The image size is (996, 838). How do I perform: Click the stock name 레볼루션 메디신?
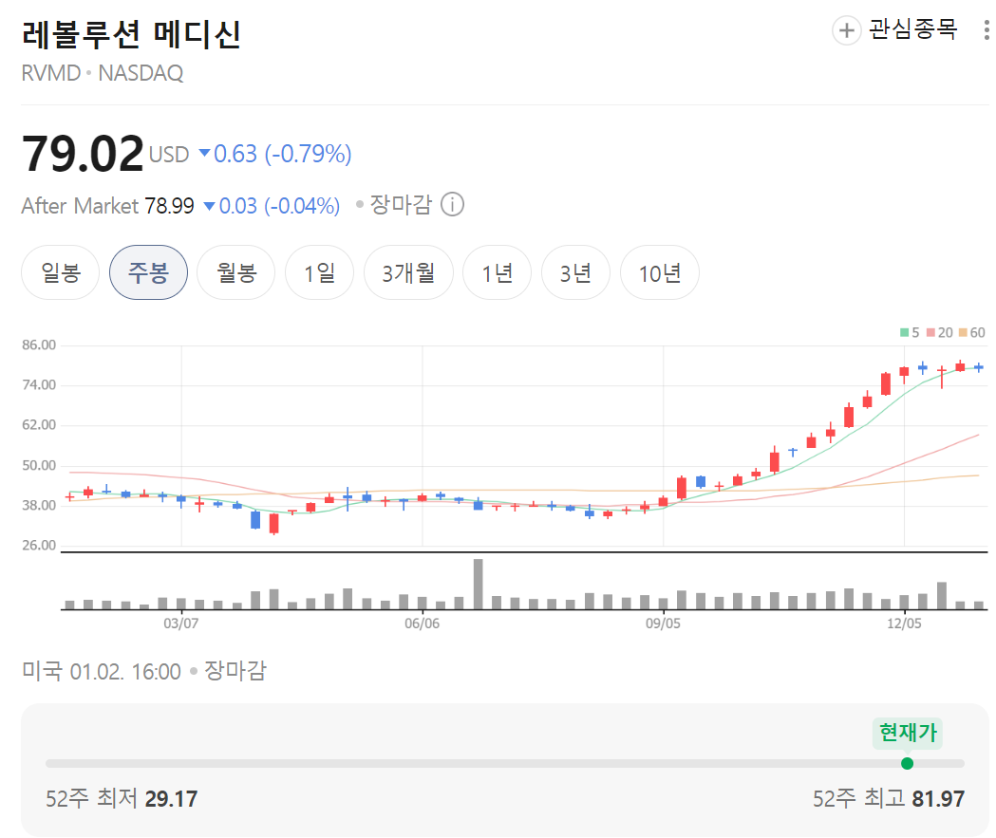[x=131, y=35]
